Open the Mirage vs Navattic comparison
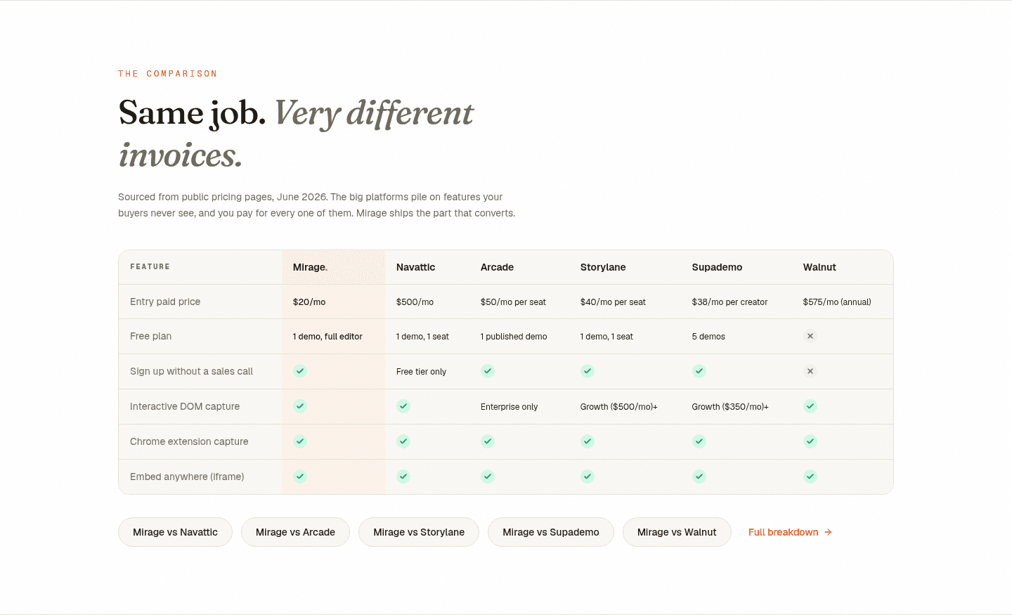 point(175,532)
